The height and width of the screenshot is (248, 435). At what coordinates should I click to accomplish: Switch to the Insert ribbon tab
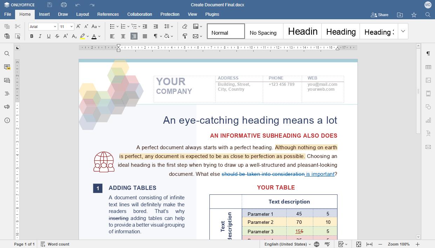coord(44,14)
